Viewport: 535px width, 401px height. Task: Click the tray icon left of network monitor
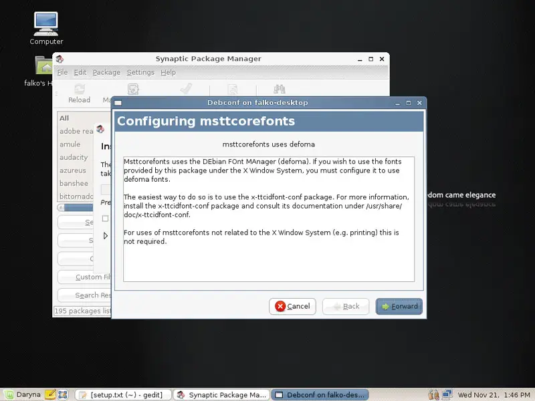pos(433,395)
